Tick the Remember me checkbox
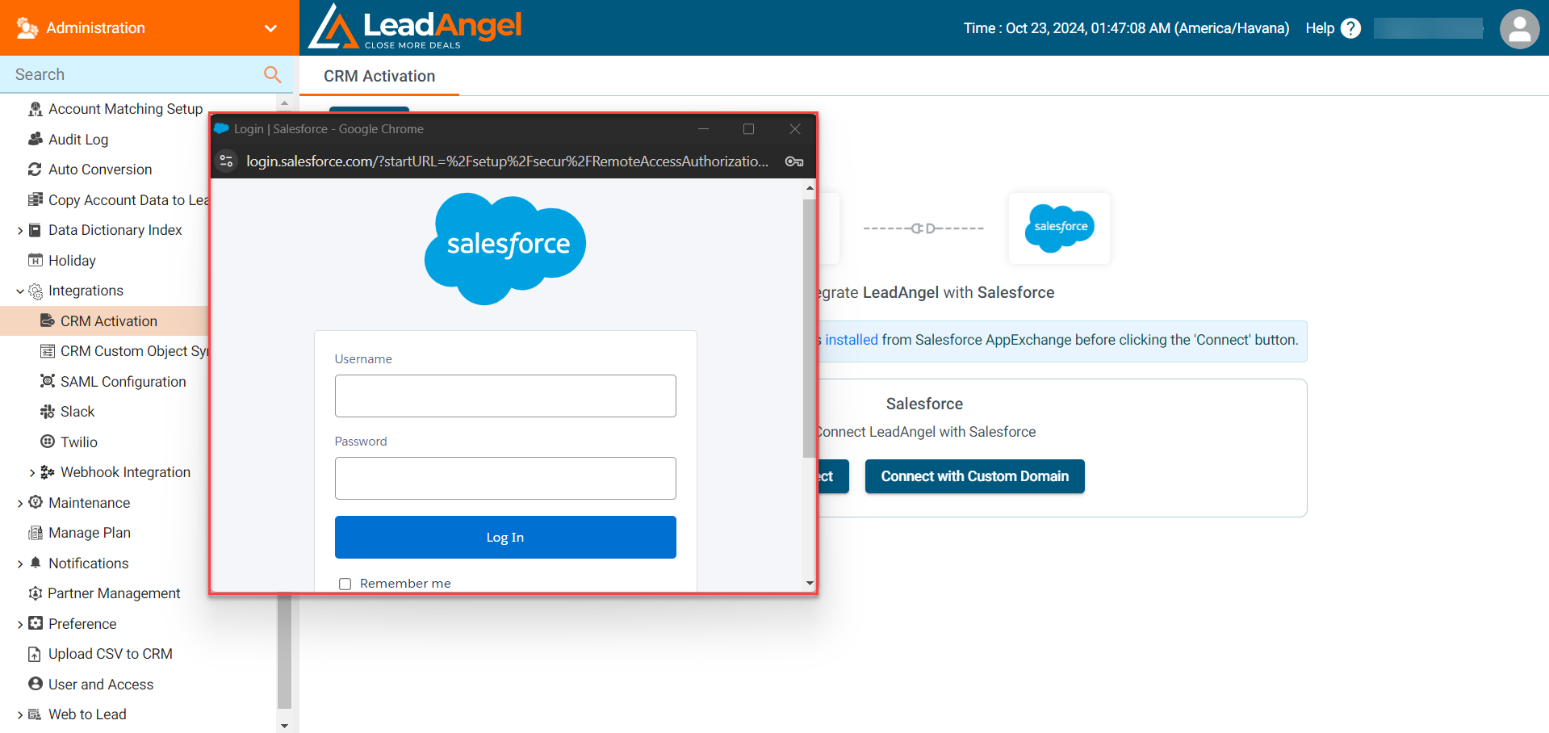 coord(345,584)
